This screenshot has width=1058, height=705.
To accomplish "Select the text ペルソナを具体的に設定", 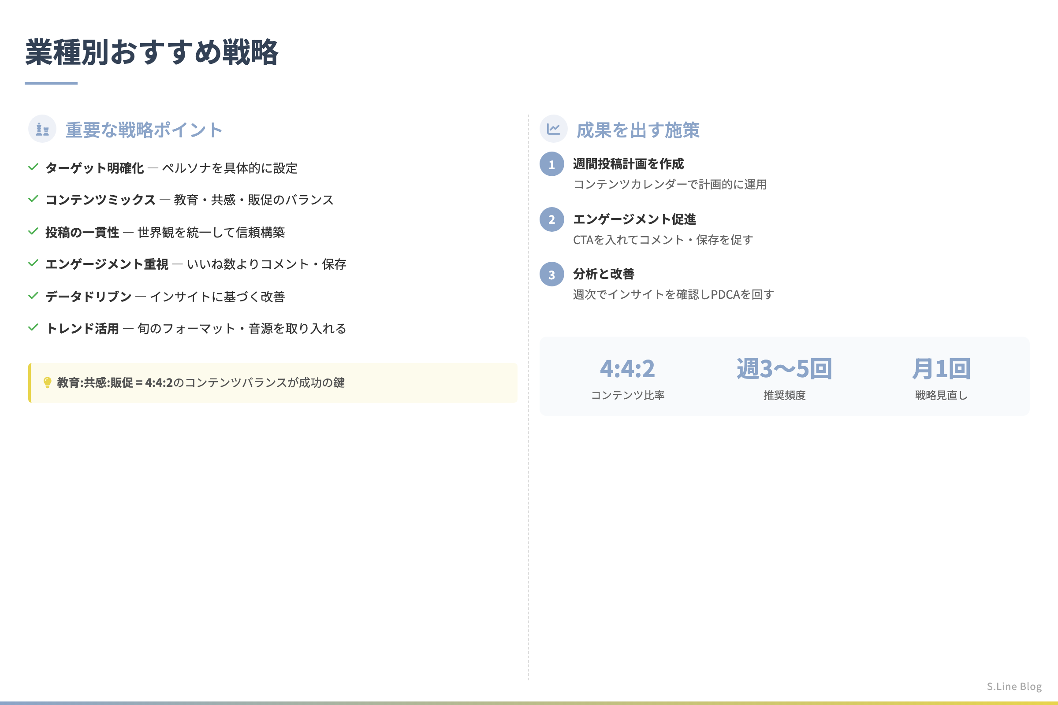I will (230, 168).
